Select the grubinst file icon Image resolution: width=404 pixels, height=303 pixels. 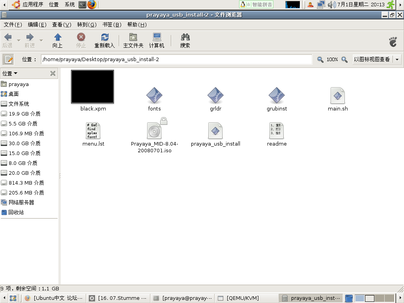277,95
